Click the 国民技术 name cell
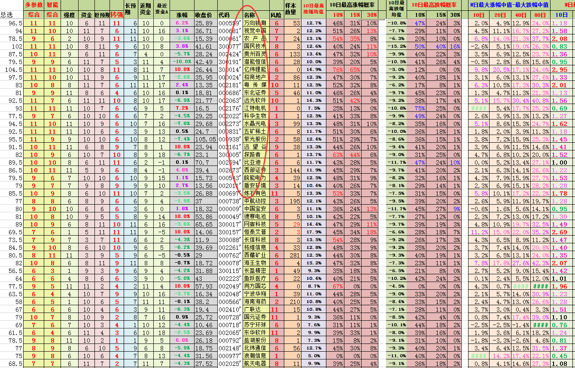575x368 pixels. (x=256, y=46)
